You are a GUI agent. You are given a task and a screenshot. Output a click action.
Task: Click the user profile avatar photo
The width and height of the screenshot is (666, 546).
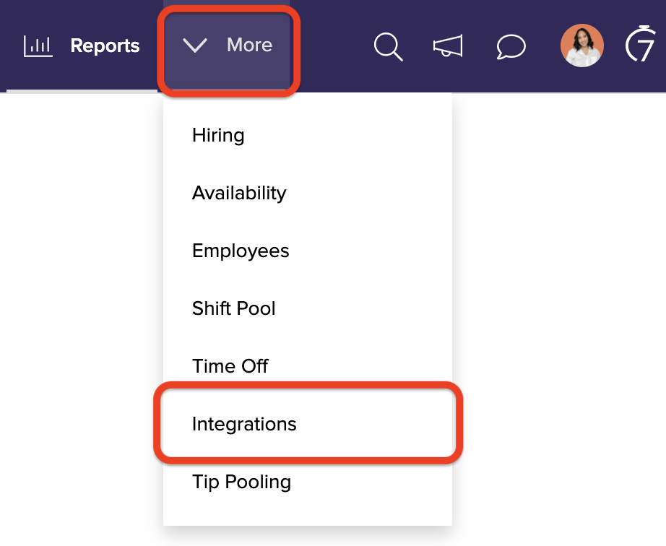click(581, 45)
